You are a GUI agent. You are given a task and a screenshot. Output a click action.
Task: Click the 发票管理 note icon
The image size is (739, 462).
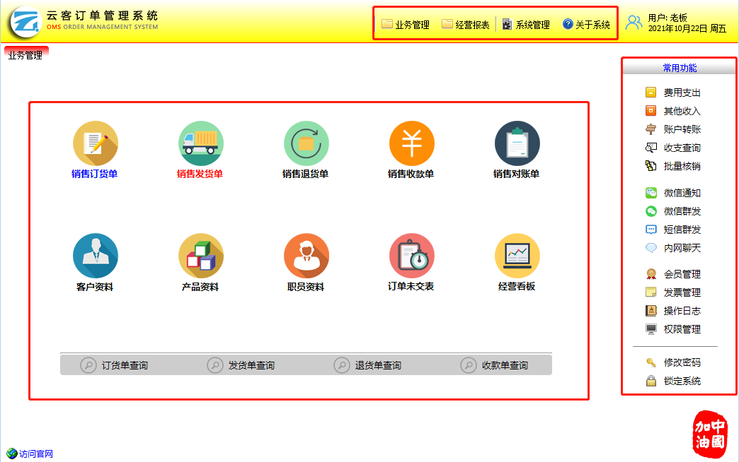pyautogui.click(x=651, y=292)
